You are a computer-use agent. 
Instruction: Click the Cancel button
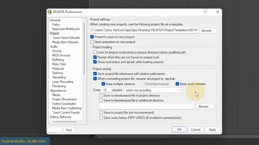click(x=195, y=130)
